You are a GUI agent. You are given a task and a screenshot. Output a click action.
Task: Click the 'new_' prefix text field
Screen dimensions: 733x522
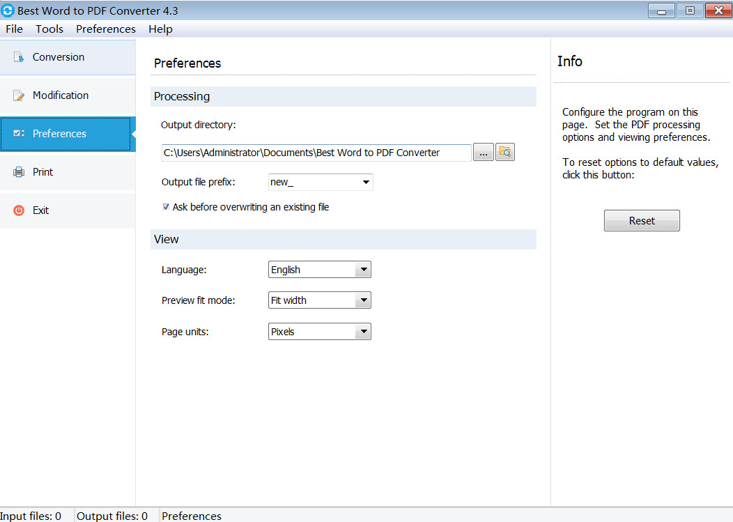[314, 182]
